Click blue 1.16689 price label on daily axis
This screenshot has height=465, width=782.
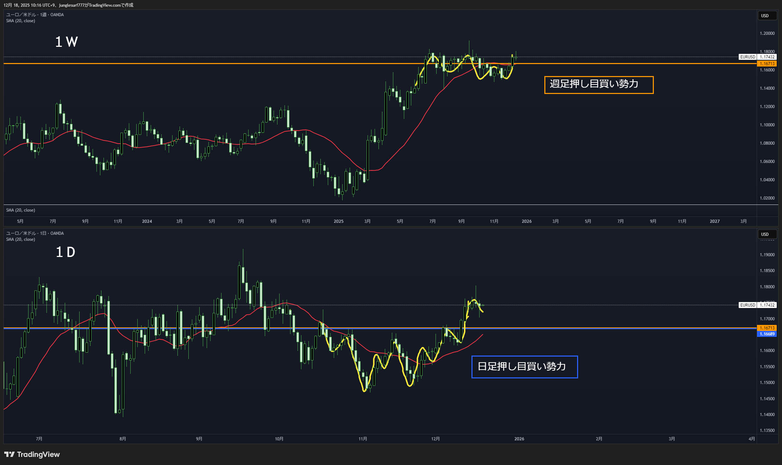[767, 334]
